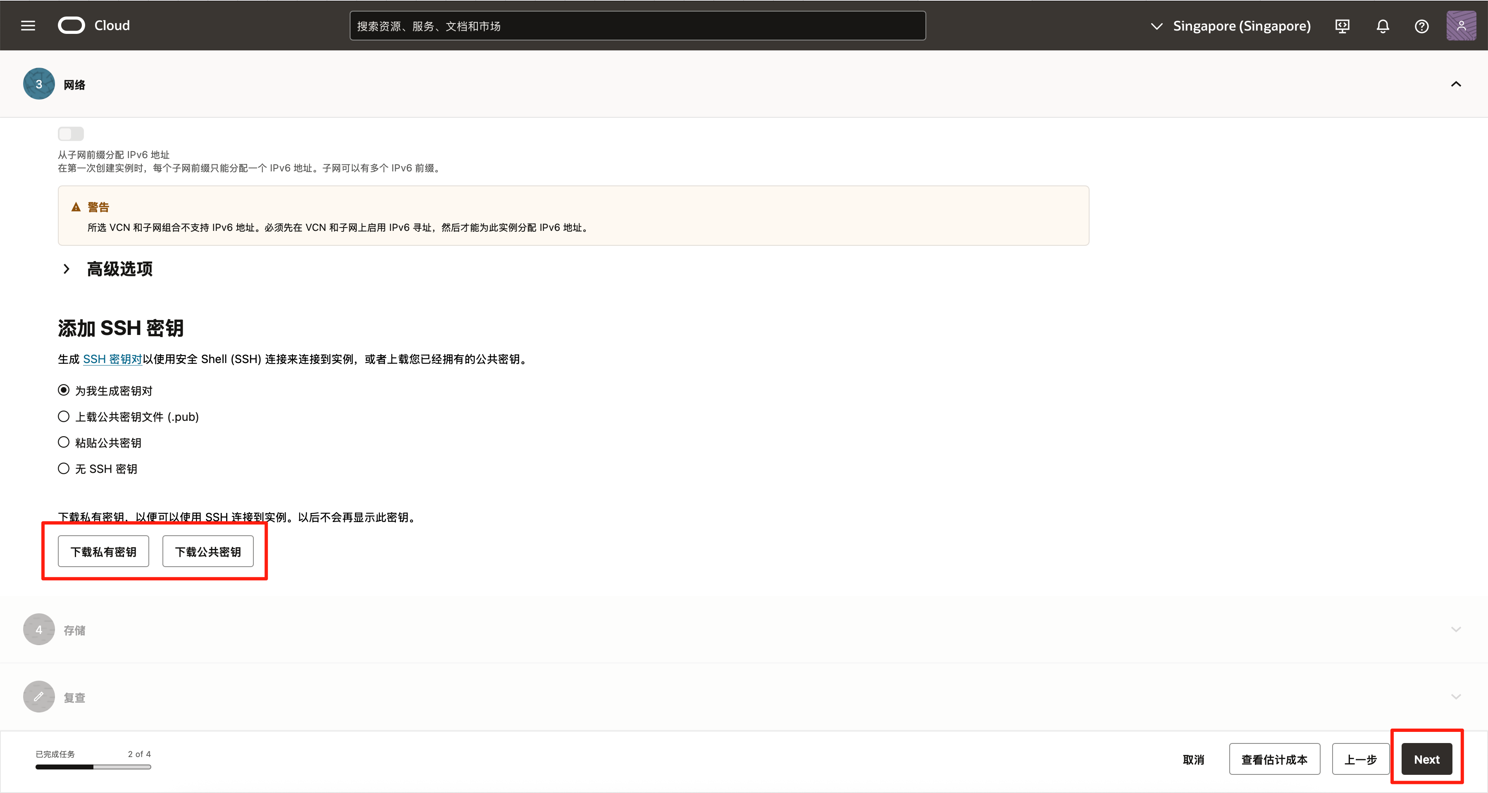Select 粘贴公共密钥 radio option
1488x793 pixels.
click(x=64, y=443)
